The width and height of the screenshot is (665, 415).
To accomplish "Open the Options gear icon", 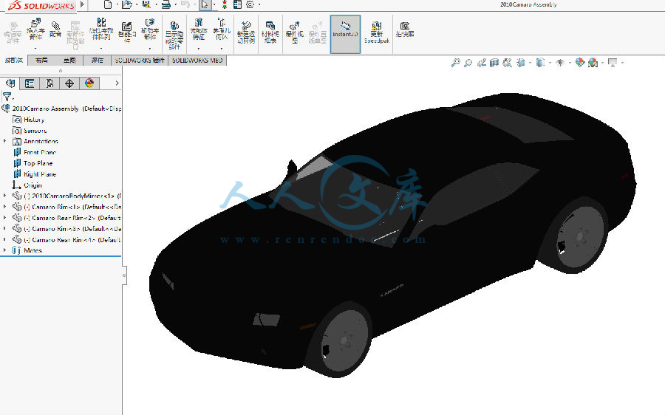I will click(x=250, y=4).
